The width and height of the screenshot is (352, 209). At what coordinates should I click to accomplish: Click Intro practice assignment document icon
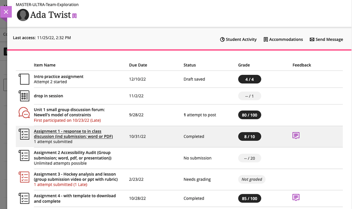click(x=24, y=79)
